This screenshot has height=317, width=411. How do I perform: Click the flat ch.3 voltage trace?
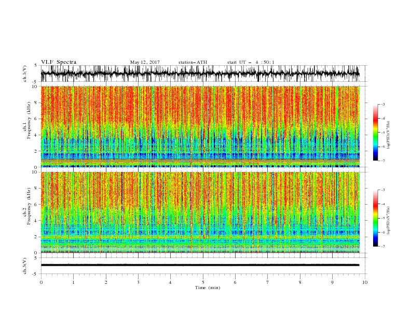tap(200, 265)
